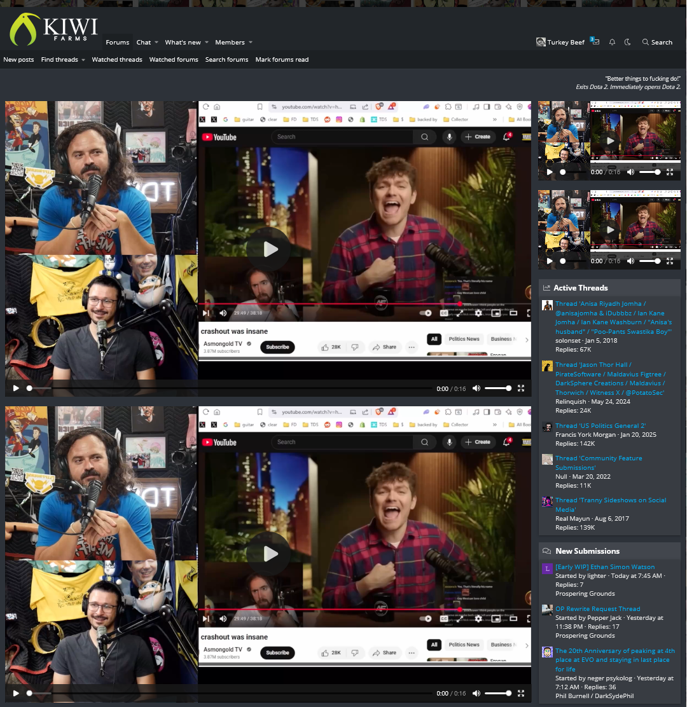Play the bottom main video

pos(16,694)
